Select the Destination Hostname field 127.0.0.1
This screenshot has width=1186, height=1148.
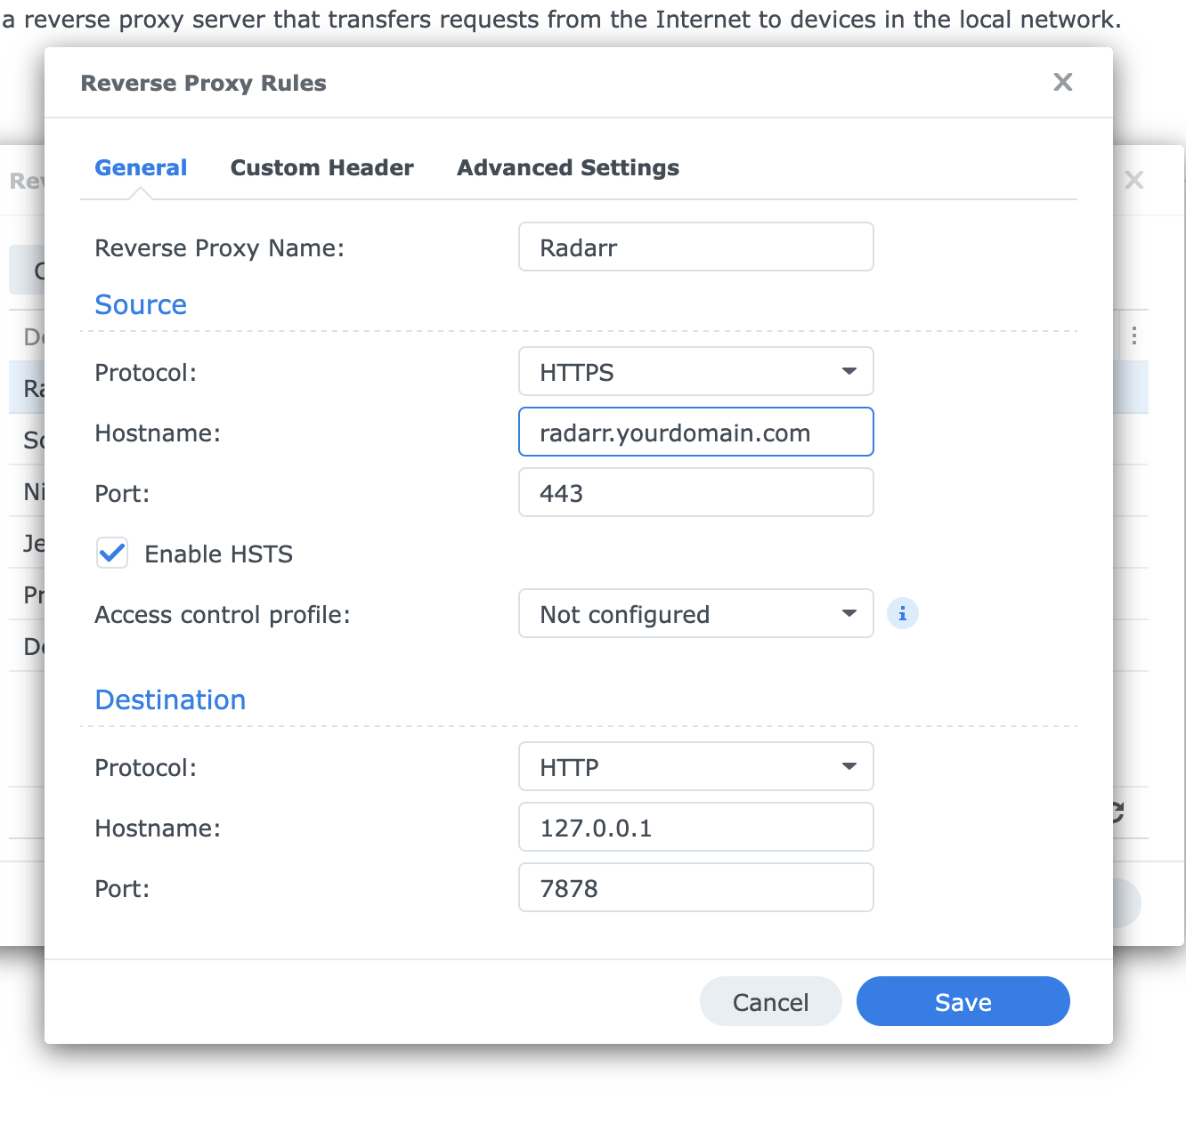pos(695,827)
